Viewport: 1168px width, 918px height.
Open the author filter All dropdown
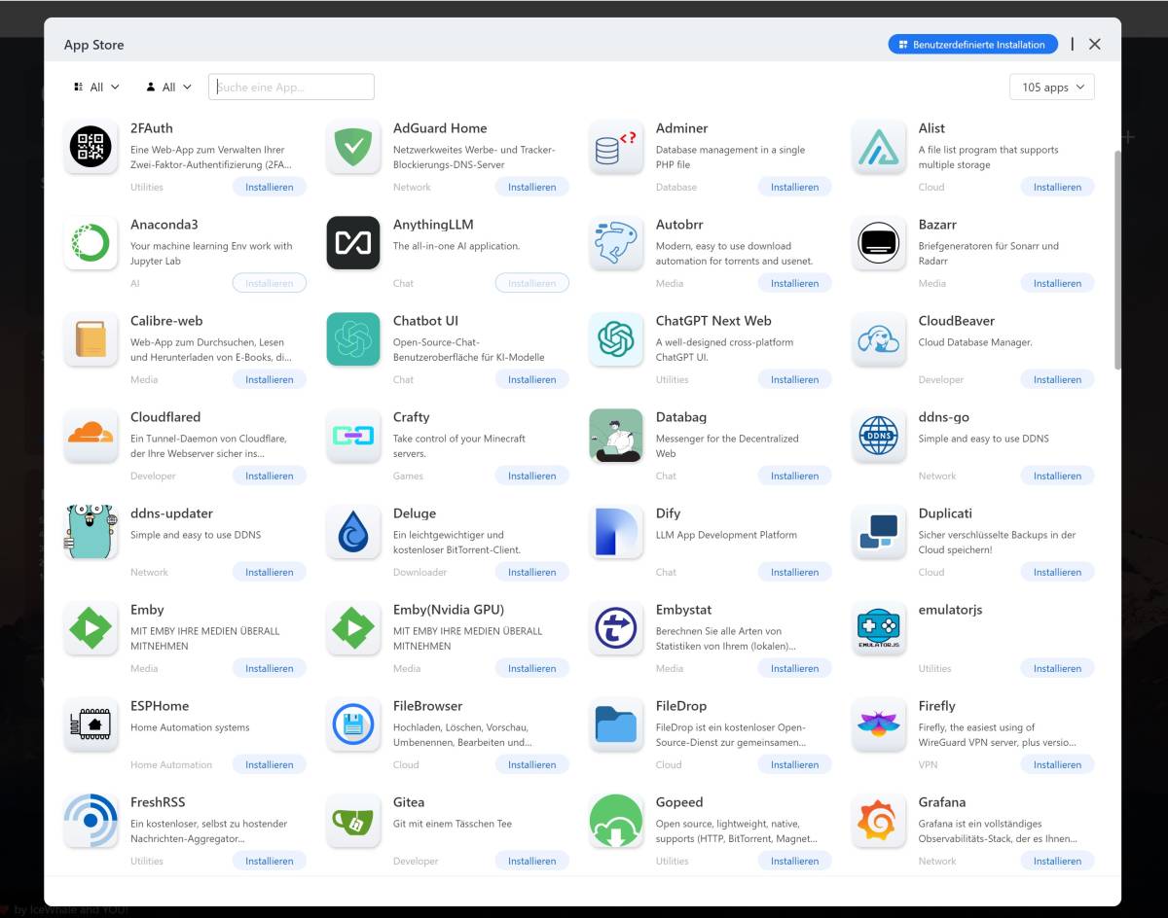[168, 87]
